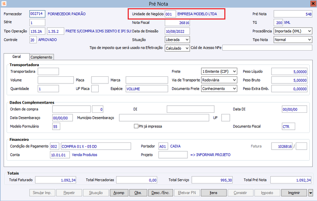Open the arrow menu beside Imprimir

point(311,193)
